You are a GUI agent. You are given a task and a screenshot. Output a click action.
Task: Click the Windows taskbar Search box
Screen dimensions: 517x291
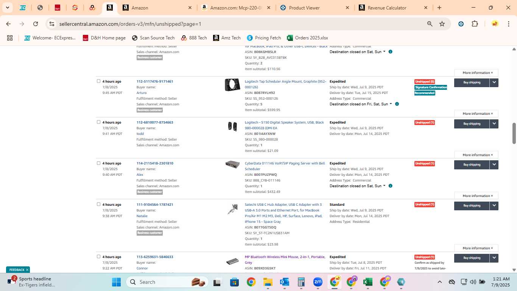pyautogui.click(x=167, y=282)
